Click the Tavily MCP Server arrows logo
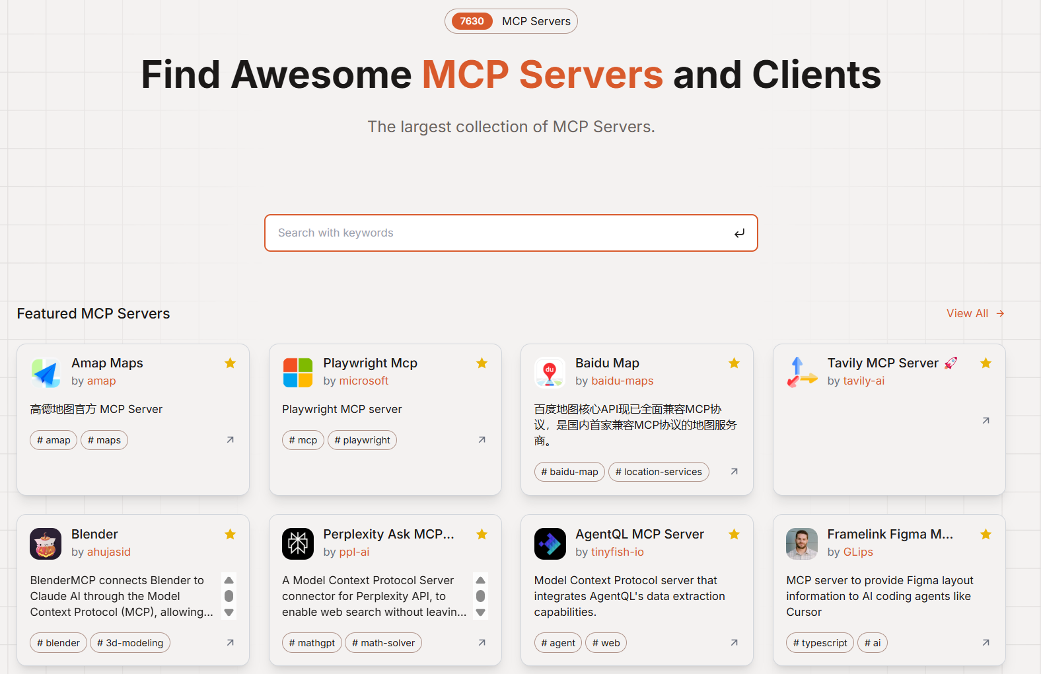 (x=802, y=373)
